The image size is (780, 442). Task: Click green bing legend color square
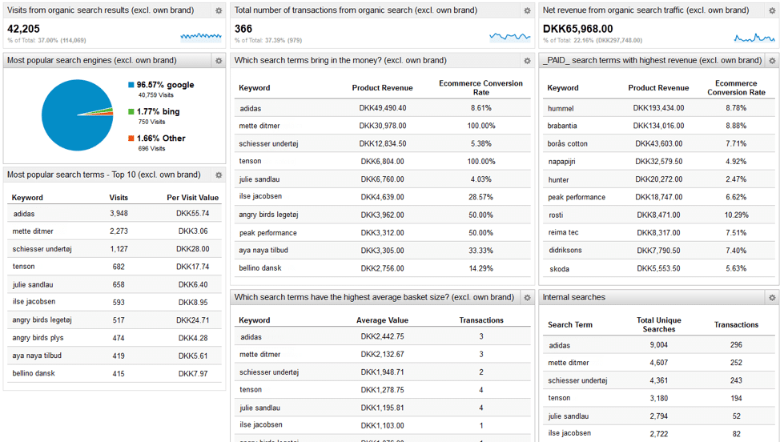(131, 112)
